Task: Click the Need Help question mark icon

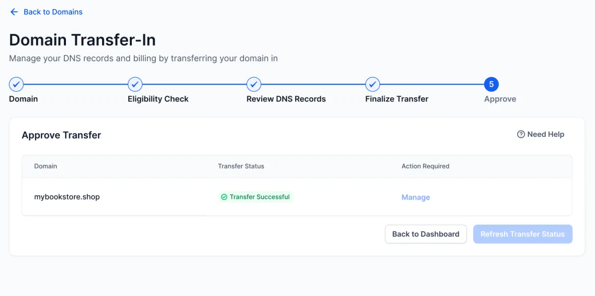Action: (x=521, y=134)
